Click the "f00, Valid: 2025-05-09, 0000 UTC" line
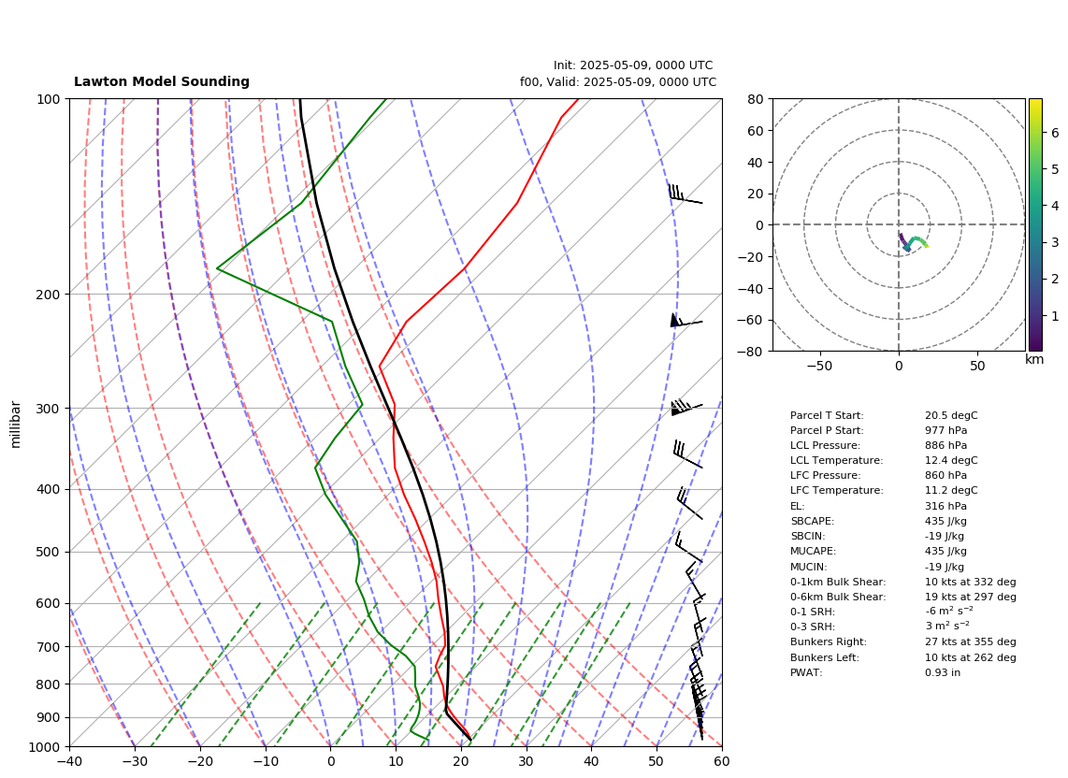 pyautogui.click(x=618, y=82)
